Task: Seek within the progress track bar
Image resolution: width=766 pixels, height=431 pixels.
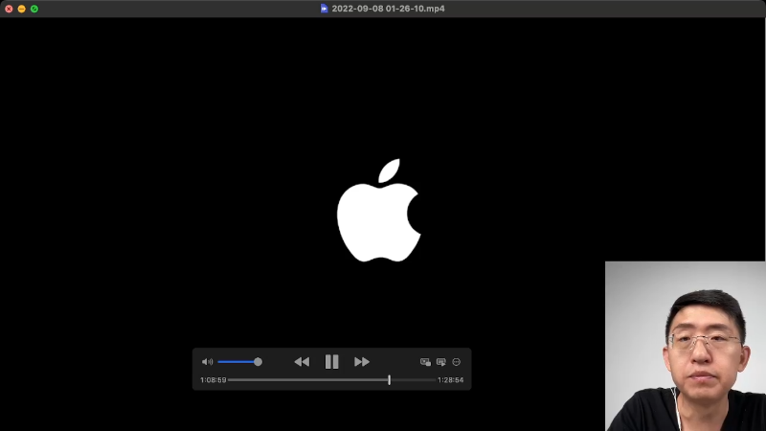Action: [x=331, y=379]
